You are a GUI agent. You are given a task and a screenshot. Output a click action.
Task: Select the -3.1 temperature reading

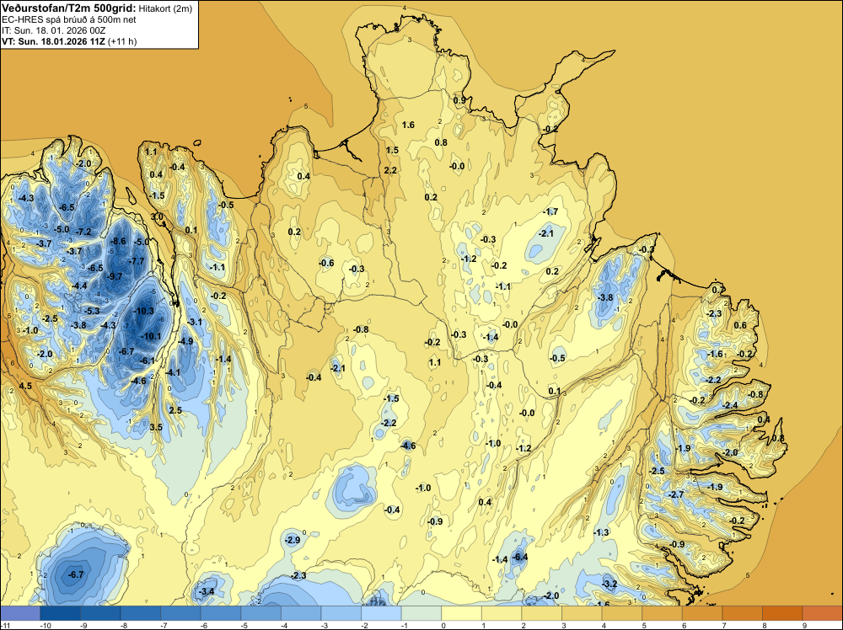coord(195,322)
